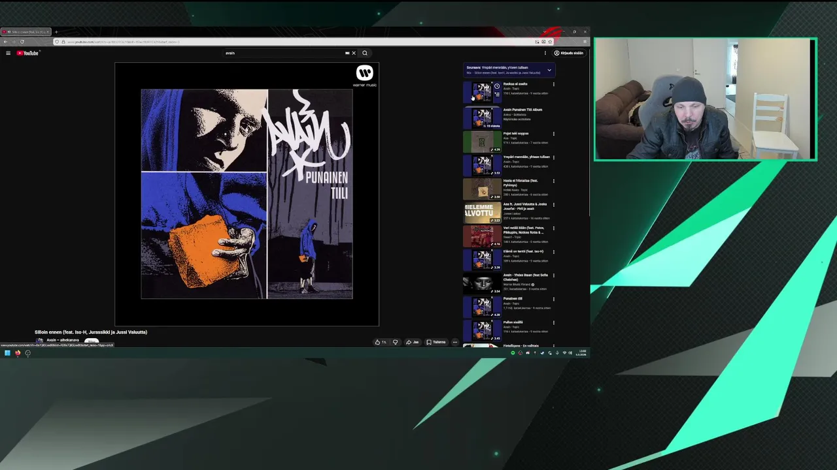The height and width of the screenshot is (470, 837).
Task: Open Brave browser from the taskbar
Action: (x=18, y=353)
